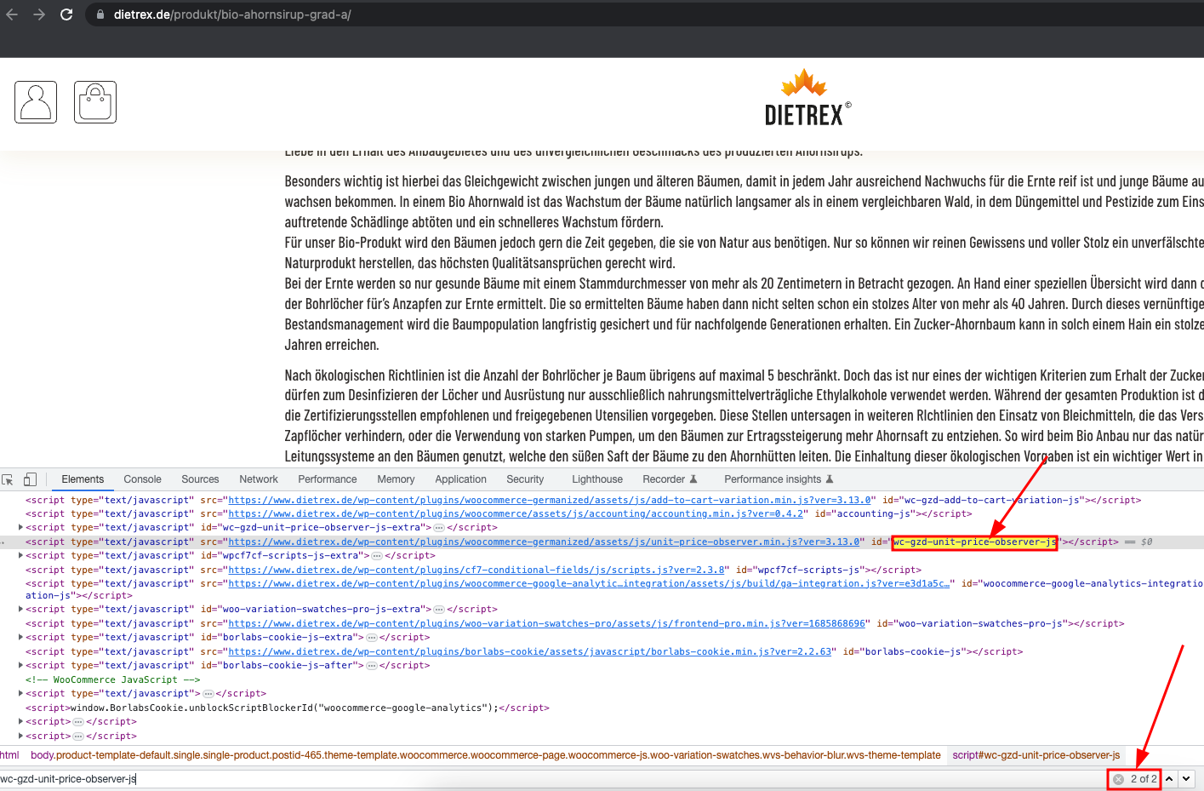Viewport: 1204px width, 791px height.
Task: Click ellipsis in woo-variation-swatches-pro-js-extra row
Action: point(439,610)
